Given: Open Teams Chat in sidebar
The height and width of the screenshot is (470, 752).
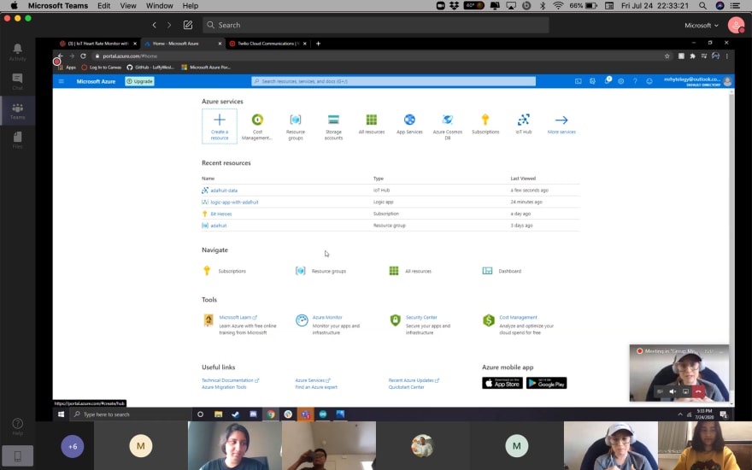Looking at the screenshot, I should 17,81.
